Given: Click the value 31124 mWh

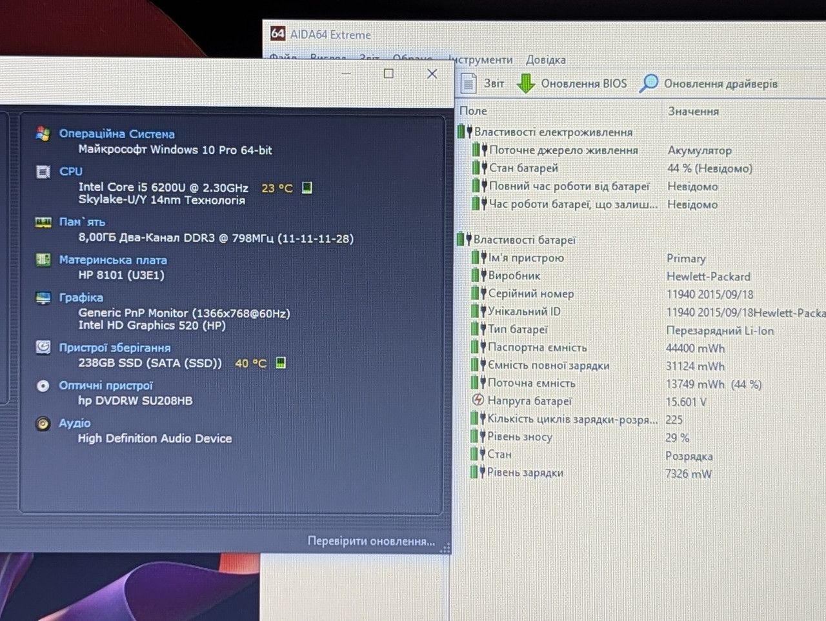Looking at the screenshot, I should (695, 366).
